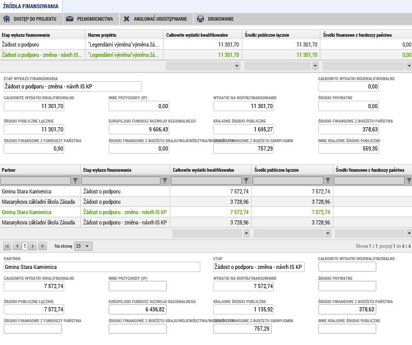Click lower Krajowe środki publiczne field 1 135,92

coord(243,309)
